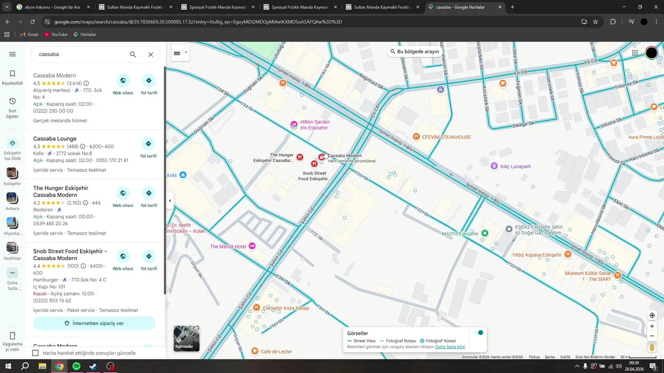Center map on my location
The height and width of the screenshot is (373, 664).
coord(652,315)
